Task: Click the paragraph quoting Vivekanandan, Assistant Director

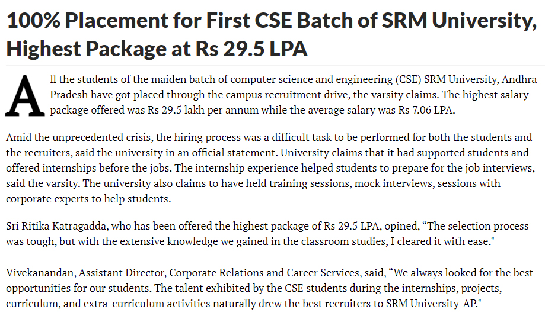Action: coord(267,288)
